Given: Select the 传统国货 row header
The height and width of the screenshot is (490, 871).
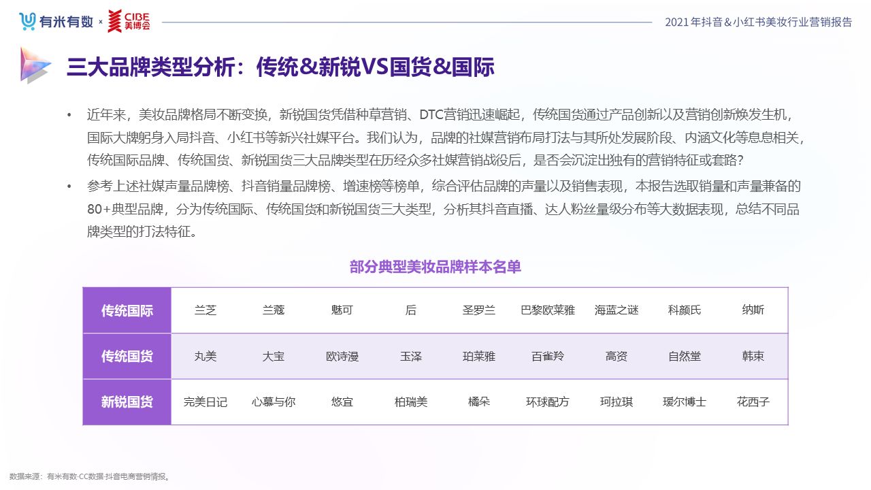Looking at the screenshot, I should (127, 357).
